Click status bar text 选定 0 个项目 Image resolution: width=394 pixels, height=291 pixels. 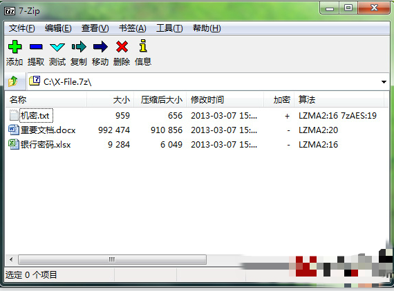coord(31,275)
